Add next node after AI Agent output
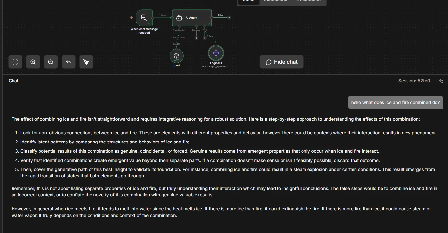448x233 pixels. point(229,18)
